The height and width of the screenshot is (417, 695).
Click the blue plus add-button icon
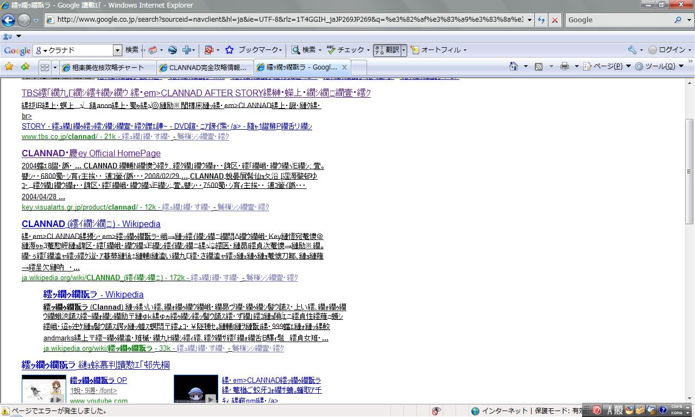pyautogui.click(x=187, y=50)
